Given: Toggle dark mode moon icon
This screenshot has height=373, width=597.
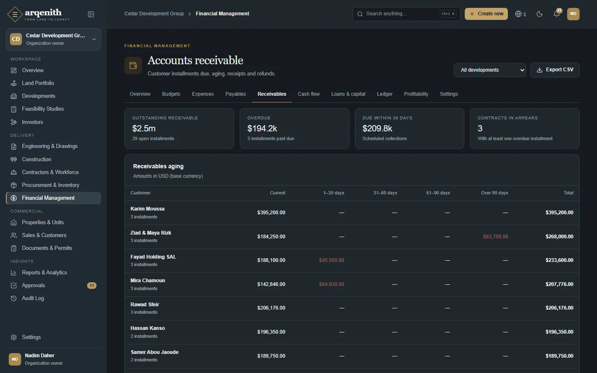Looking at the screenshot, I should pos(539,14).
